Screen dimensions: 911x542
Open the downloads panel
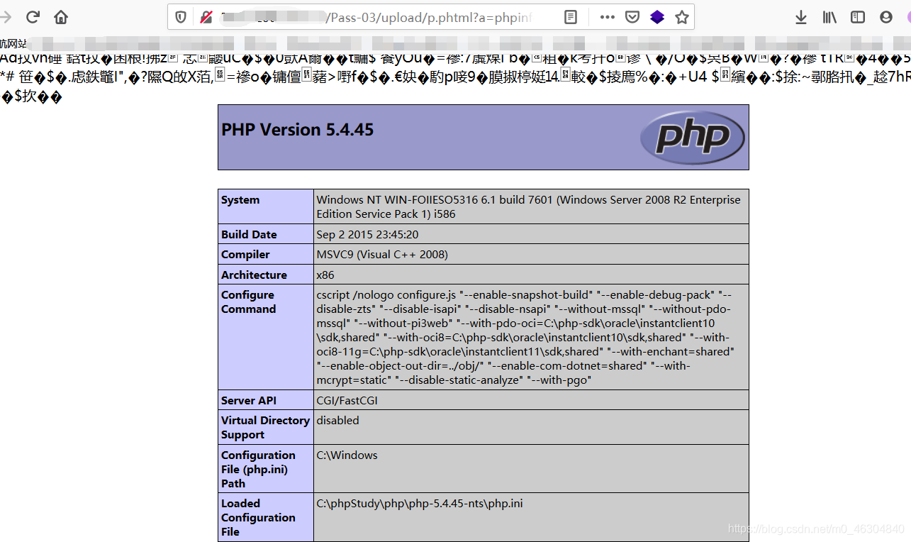pyautogui.click(x=801, y=17)
